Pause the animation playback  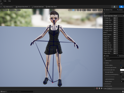pyautogui.click(x=99, y=88)
